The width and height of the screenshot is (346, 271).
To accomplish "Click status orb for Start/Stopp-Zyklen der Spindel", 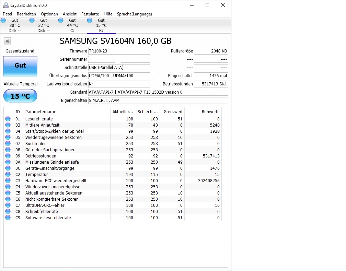I will click(8, 131).
